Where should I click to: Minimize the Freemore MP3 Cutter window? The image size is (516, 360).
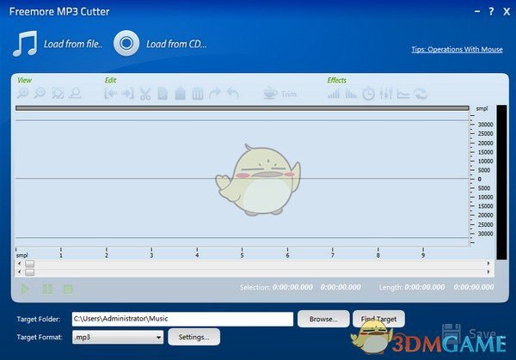pos(477,11)
